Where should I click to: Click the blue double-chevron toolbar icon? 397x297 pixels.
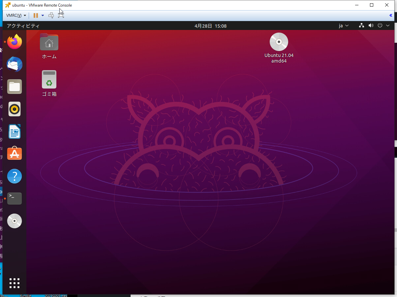tap(391, 15)
